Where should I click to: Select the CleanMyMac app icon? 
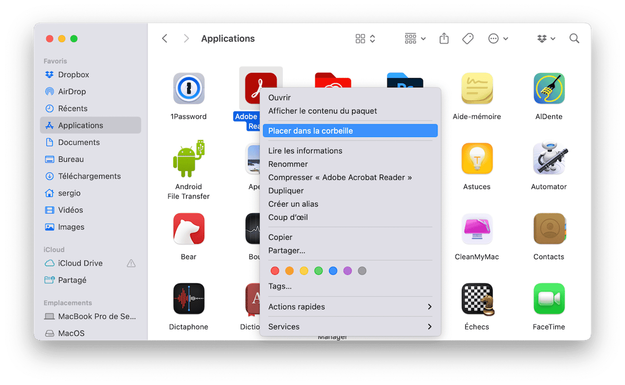(476, 229)
